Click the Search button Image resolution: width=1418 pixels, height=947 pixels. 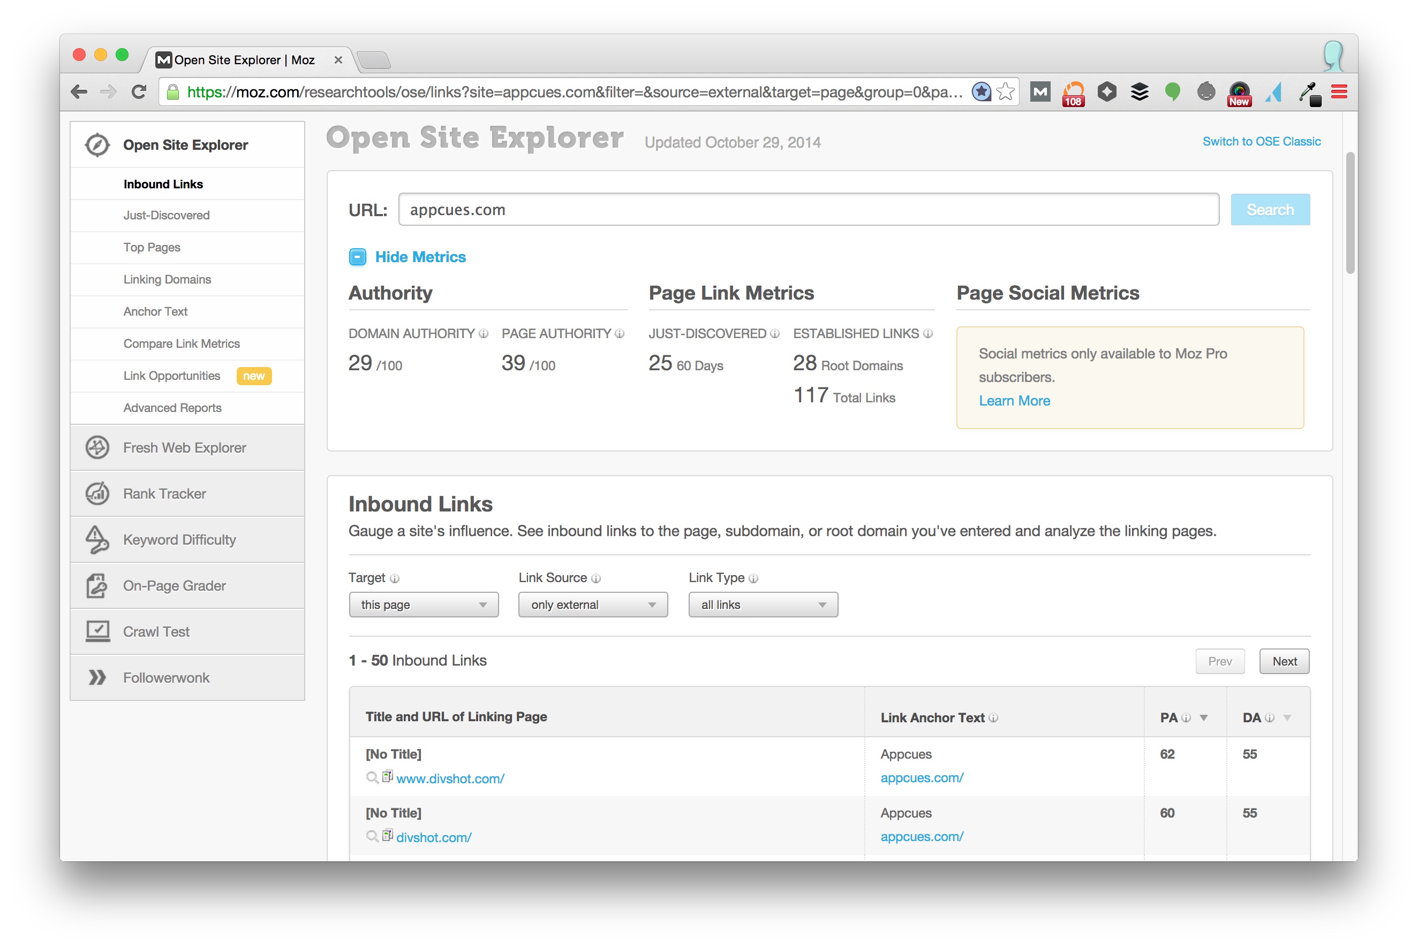(1270, 210)
